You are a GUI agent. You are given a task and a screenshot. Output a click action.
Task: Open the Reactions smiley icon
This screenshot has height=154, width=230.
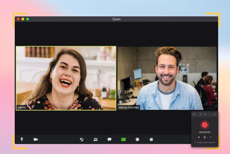tap(152, 139)
